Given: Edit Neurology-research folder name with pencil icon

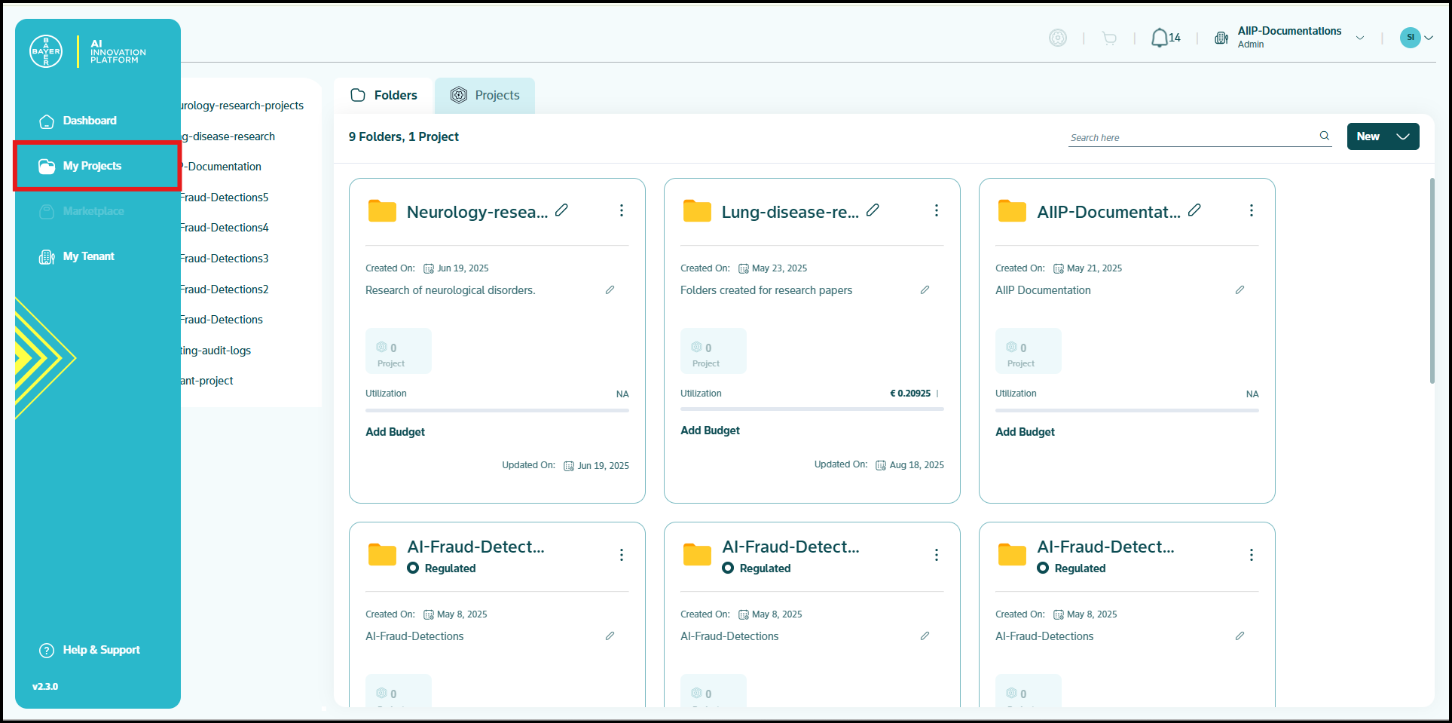Looking at the screenshot, I should (x=561, y=210).
